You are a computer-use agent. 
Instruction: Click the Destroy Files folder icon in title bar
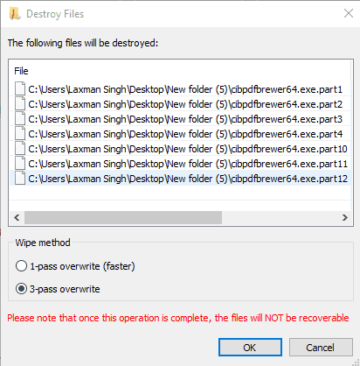[15, 14]
